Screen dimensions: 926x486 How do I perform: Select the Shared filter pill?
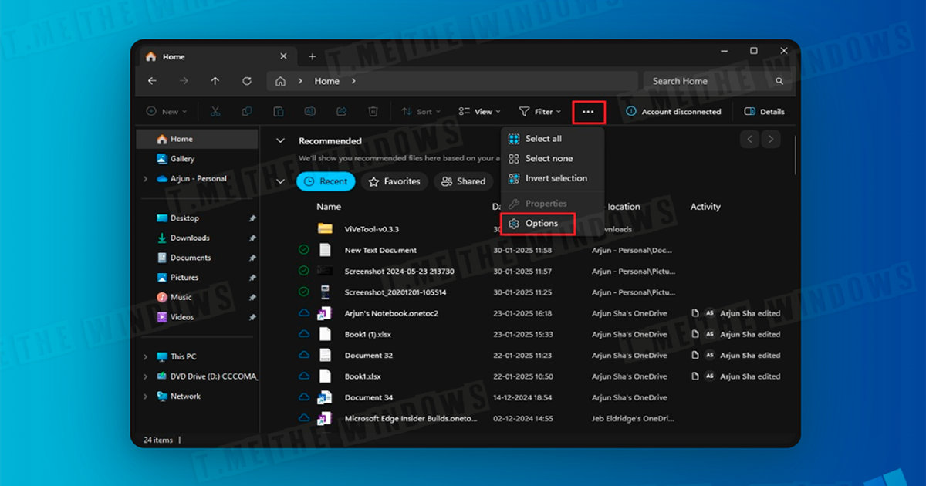463,181
